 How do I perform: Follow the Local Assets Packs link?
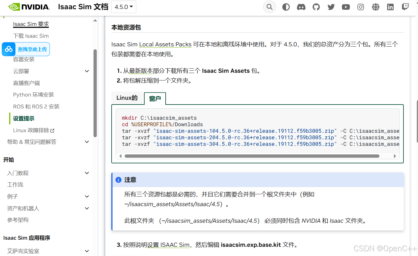coord(165,44)
